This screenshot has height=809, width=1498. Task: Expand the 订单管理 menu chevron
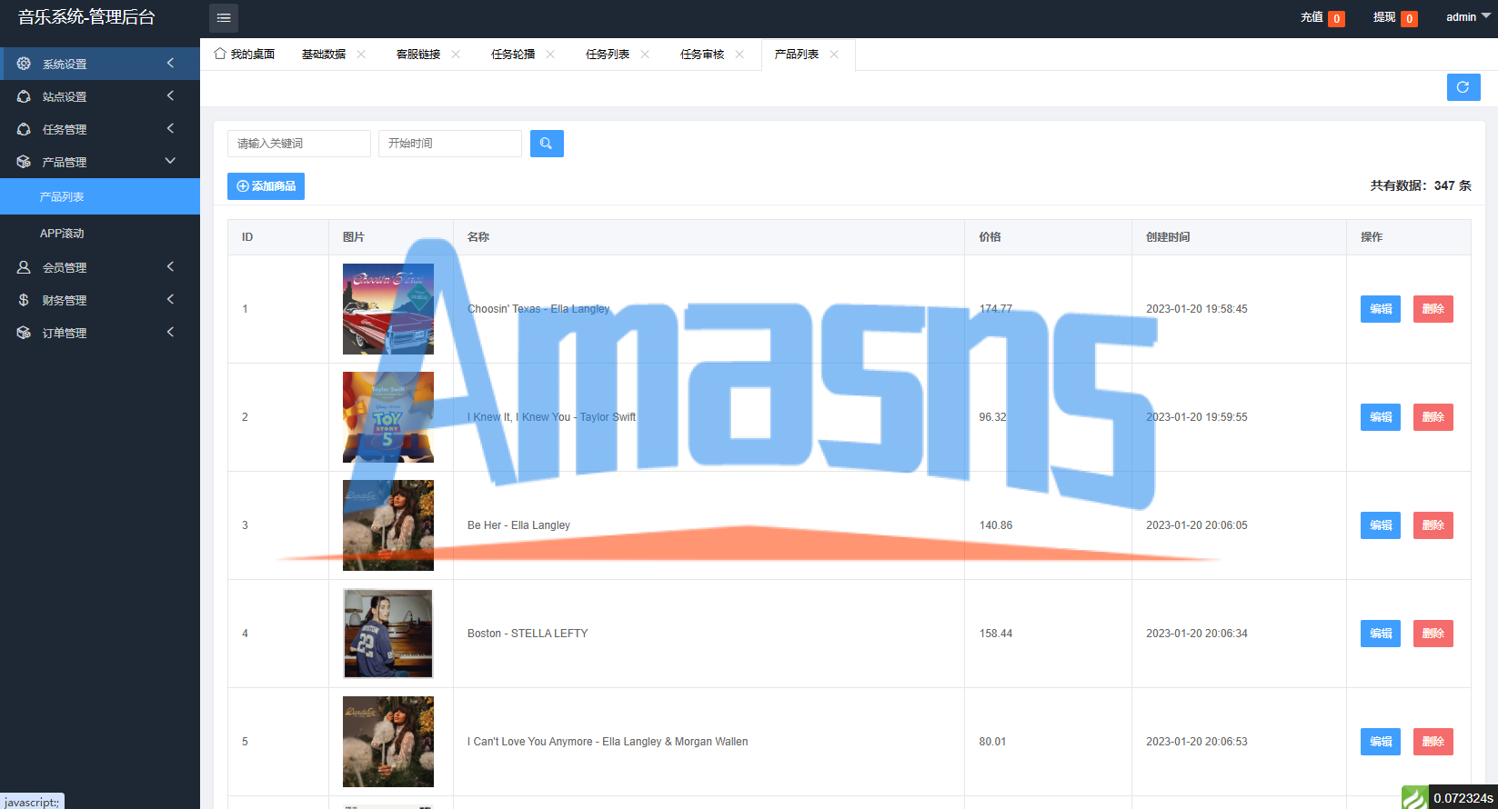[x=170, y=332]
